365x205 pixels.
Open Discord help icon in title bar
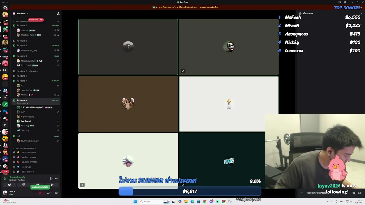pos(345,2)
